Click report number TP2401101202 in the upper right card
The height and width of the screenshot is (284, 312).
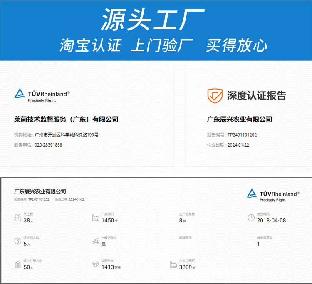click(242, 135)
